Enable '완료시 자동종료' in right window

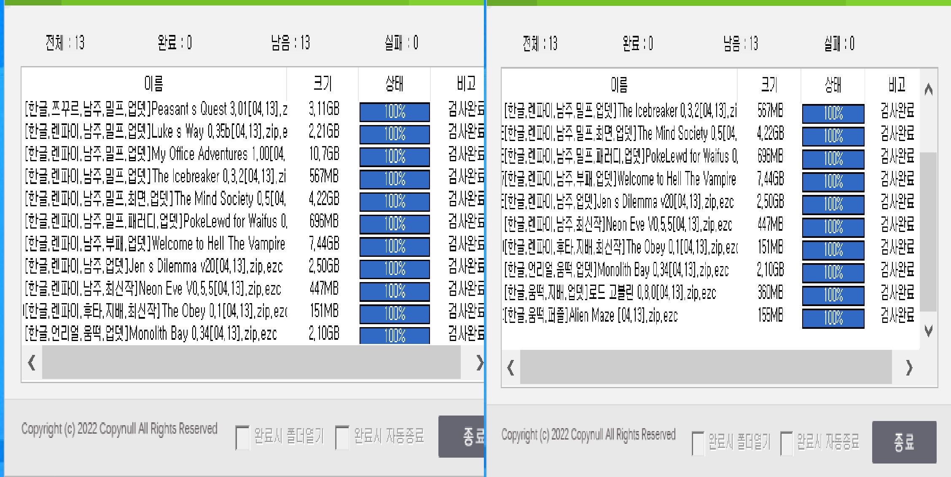[787, 443]
